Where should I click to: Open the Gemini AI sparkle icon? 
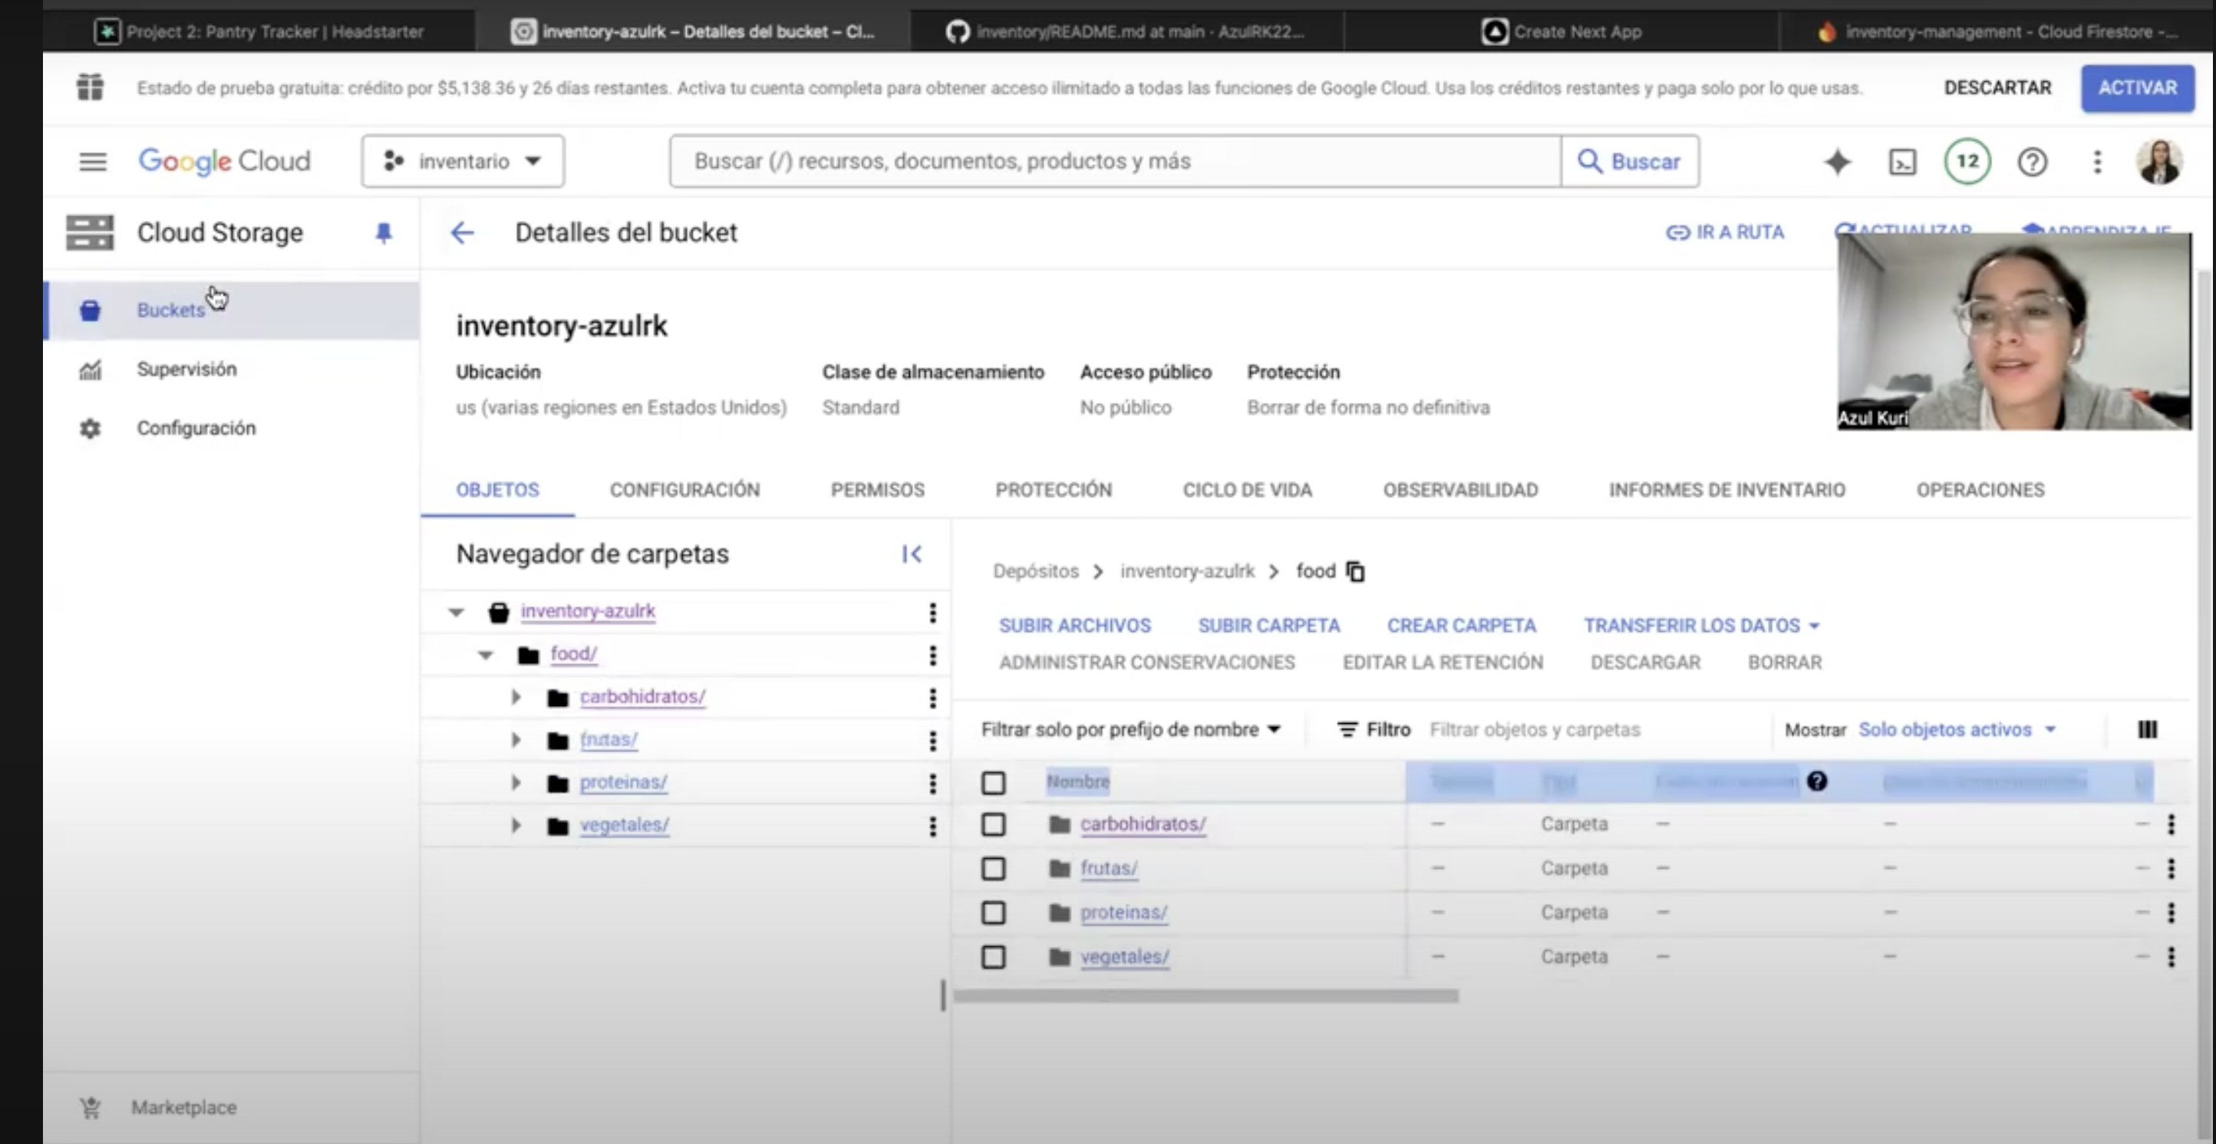pos(1837,162)
